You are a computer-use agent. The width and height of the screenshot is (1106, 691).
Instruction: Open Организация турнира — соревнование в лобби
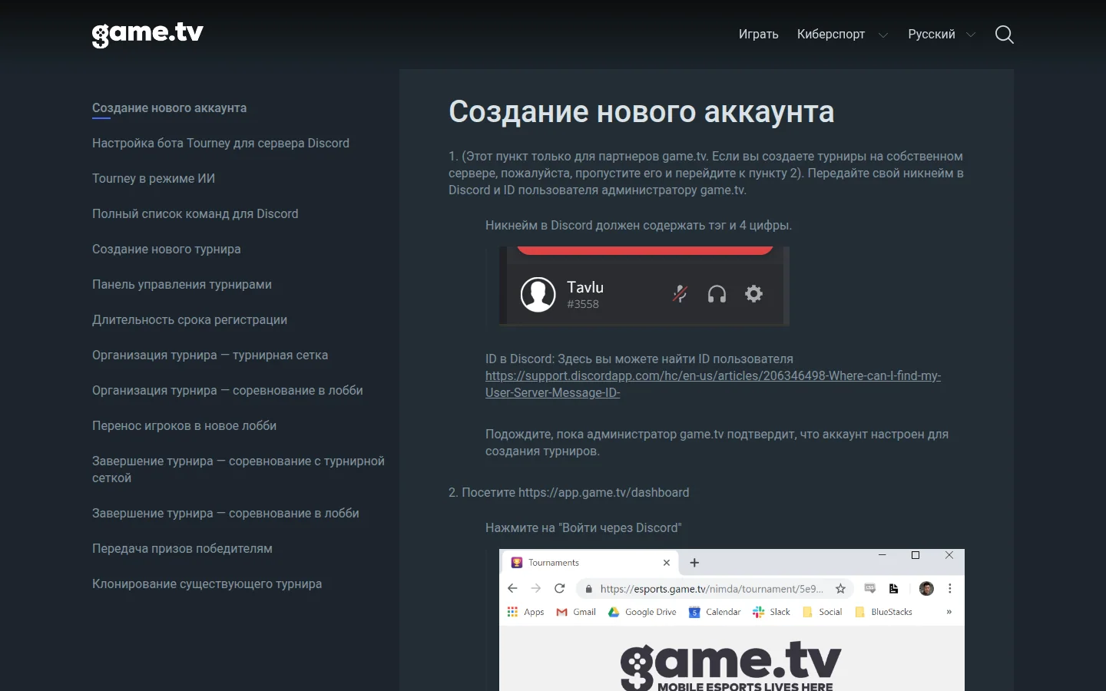(227, 391)
